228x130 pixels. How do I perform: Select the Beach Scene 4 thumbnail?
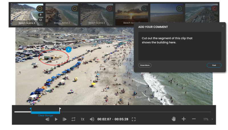pos(27,15)
